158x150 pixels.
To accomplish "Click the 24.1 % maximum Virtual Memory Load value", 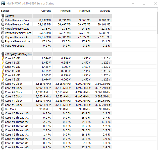I will (x=86, y=29).
